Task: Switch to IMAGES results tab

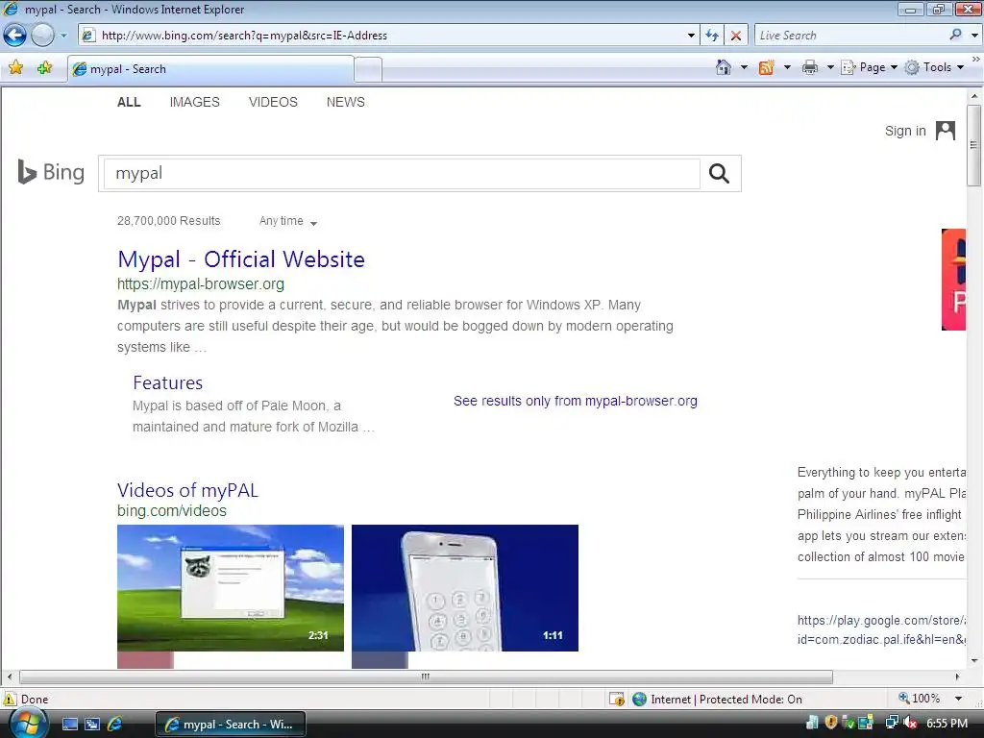Action: (194, 102)
